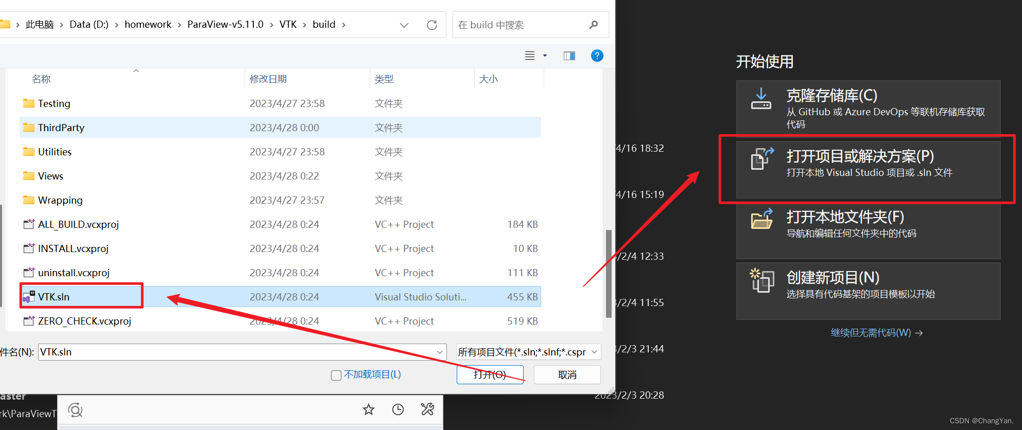This screenshot has height=430, width=1022.
Task: Click the search magnifier in build search box
Action: pyautogui.click(x=594, y=25)
